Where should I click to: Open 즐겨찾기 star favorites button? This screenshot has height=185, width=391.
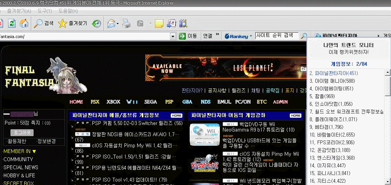[x=72, y=23]
